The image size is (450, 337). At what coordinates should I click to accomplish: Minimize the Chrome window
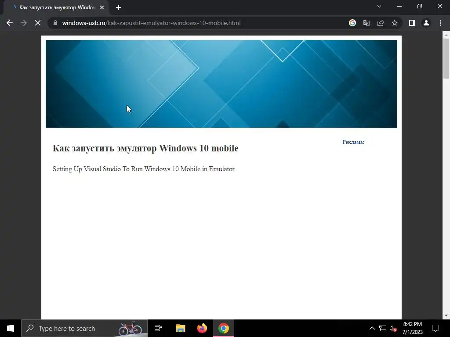point(399,6)
